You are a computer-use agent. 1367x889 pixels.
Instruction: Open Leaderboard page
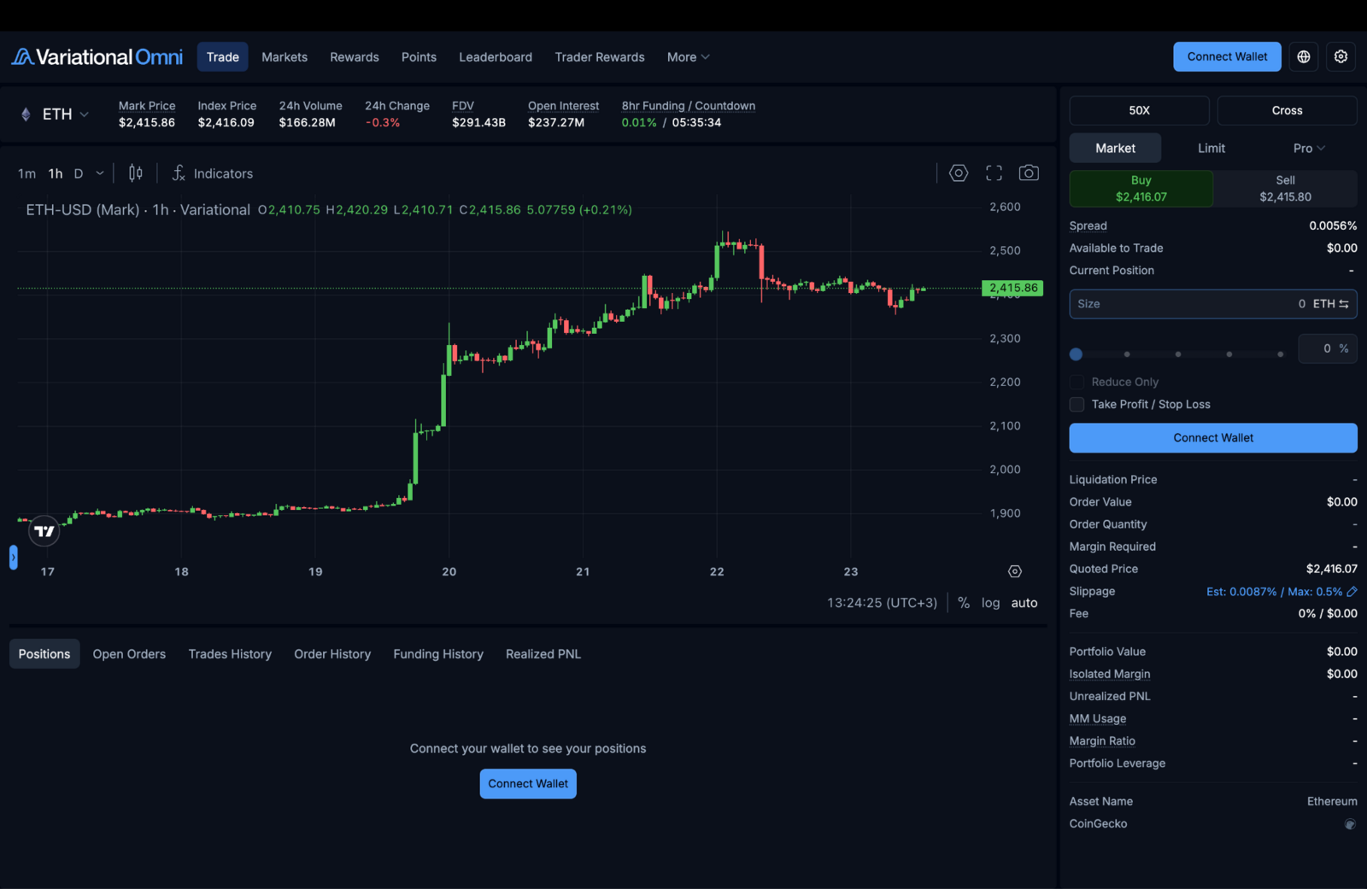pyautogui.click(x=496, y=57)
